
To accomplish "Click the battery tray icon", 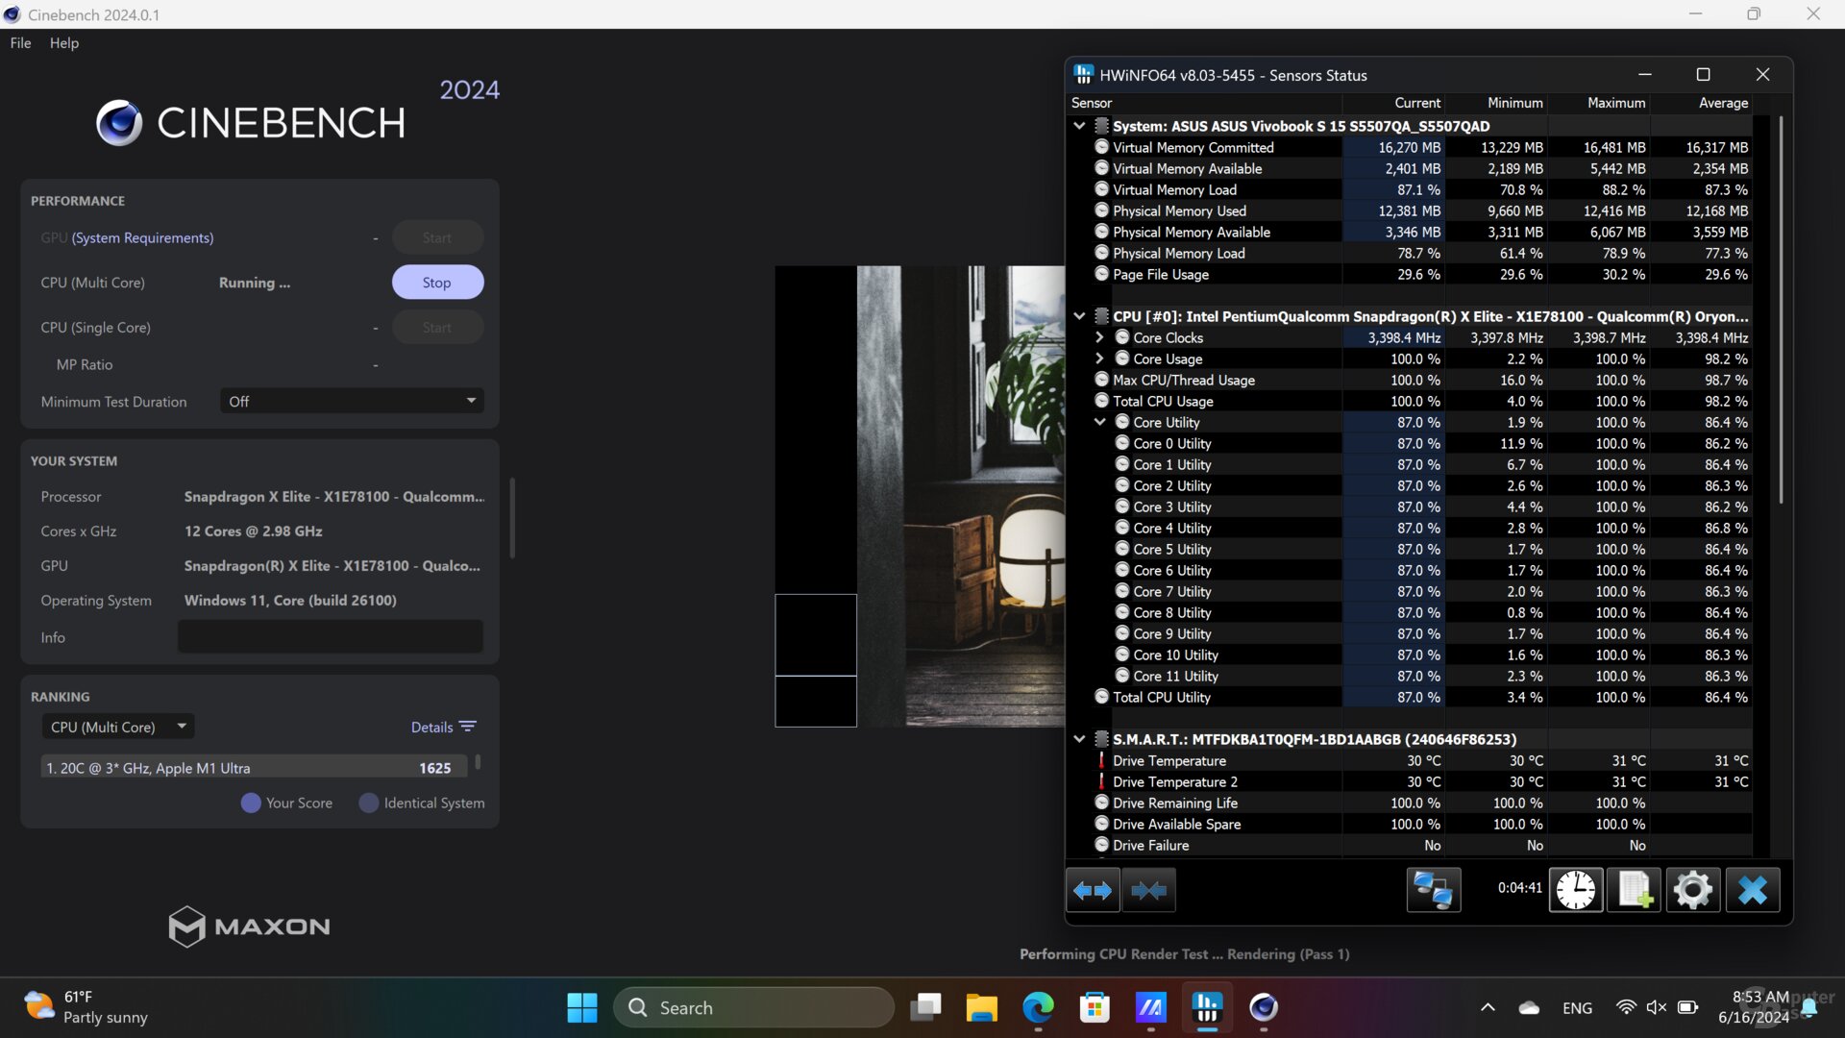I will [1688, 1007].
